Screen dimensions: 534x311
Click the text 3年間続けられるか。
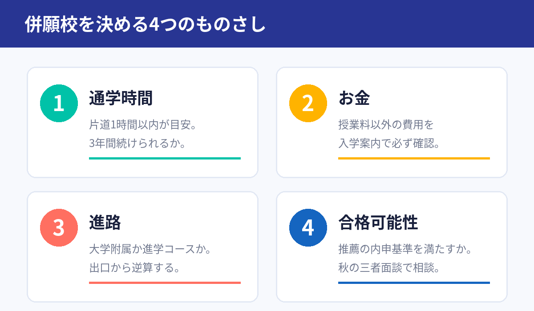(137, 144)
